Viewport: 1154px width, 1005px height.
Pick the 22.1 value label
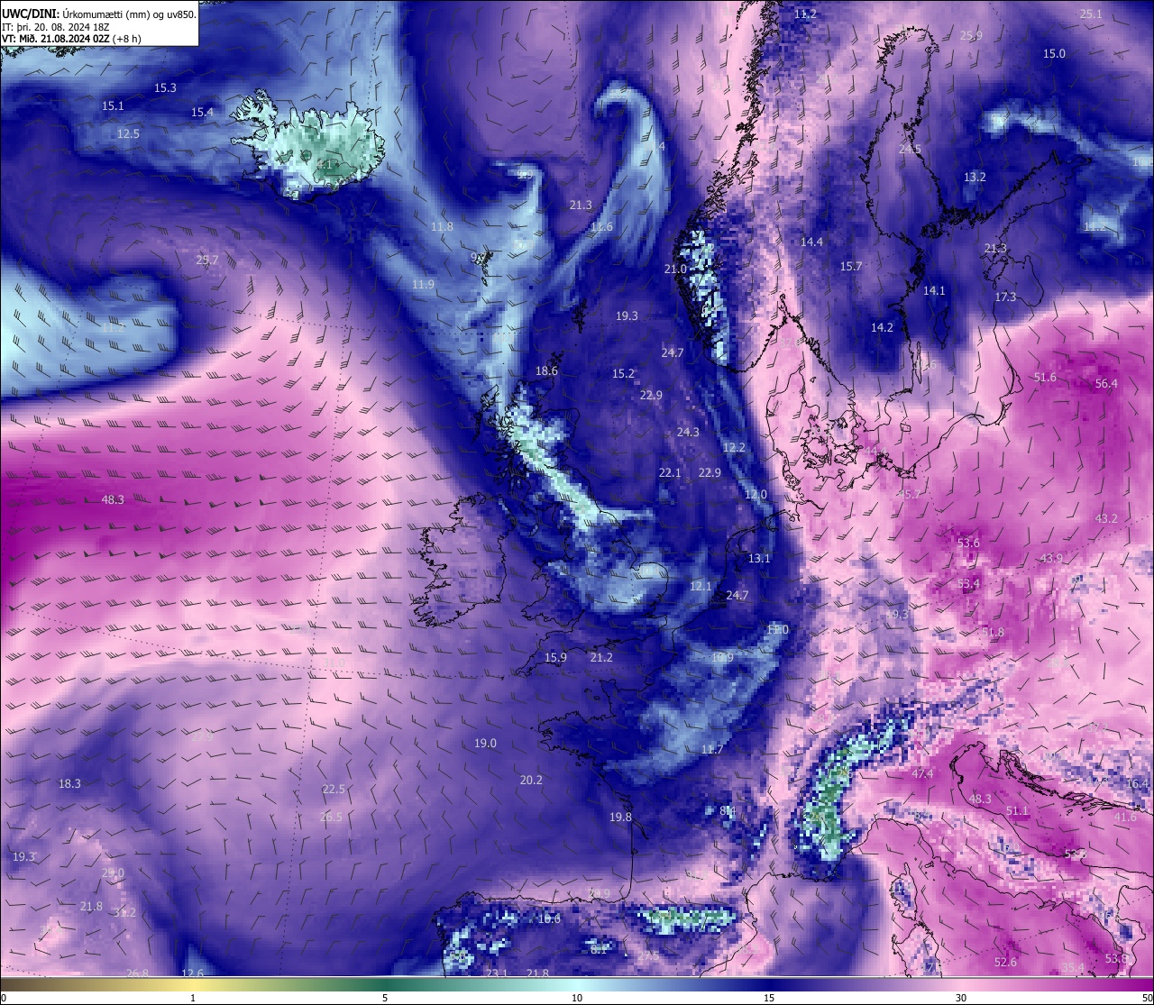coord(670,473)
